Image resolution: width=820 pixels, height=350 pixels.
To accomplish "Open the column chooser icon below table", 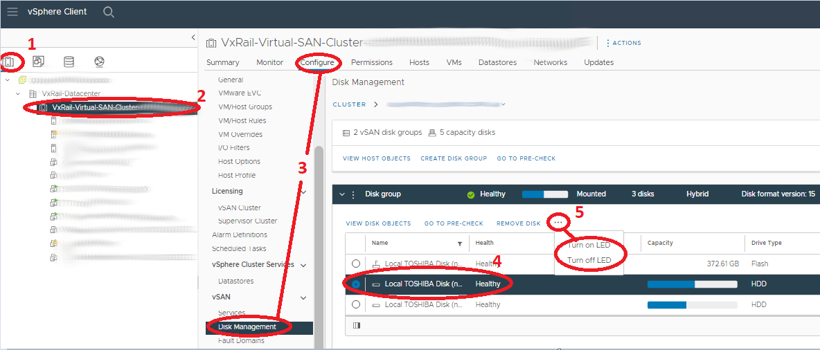I will click(357, 326).
